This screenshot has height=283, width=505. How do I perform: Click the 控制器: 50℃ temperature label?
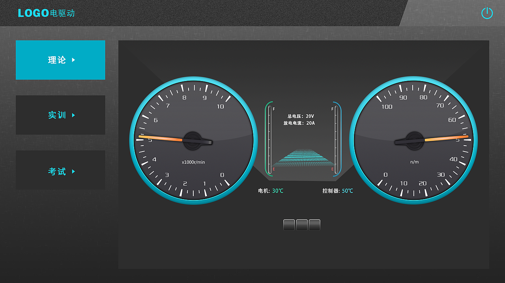[338, 191]
